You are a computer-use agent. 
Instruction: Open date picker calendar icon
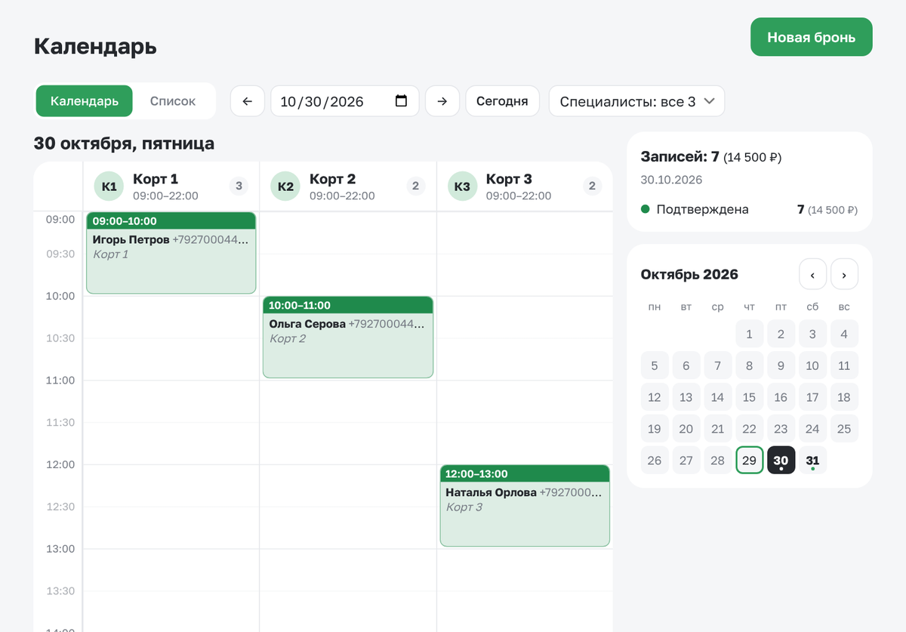[x=402, y=101]
